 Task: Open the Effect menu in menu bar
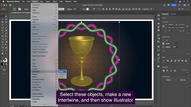click(55, 1)
